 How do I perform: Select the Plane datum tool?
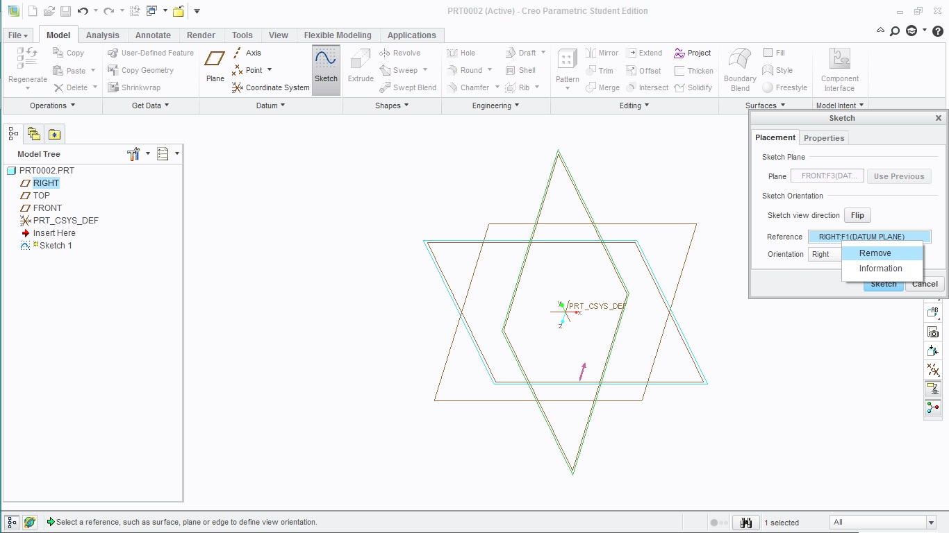click(x=215, y=67)
